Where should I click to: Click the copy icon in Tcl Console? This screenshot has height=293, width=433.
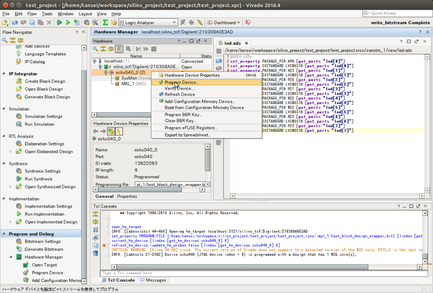coord(96,245)
